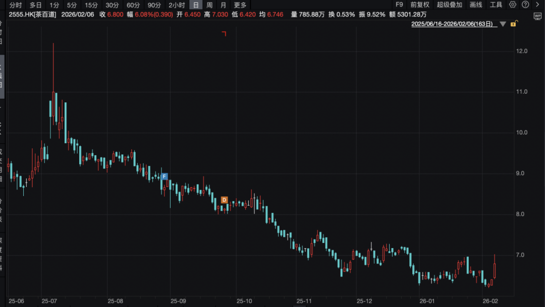Click the 11.0 price axis label
The image size is (545, 307).
point(522,92)
